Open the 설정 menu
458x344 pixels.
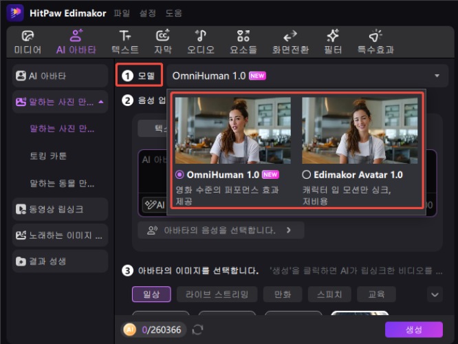pos(147,13)
